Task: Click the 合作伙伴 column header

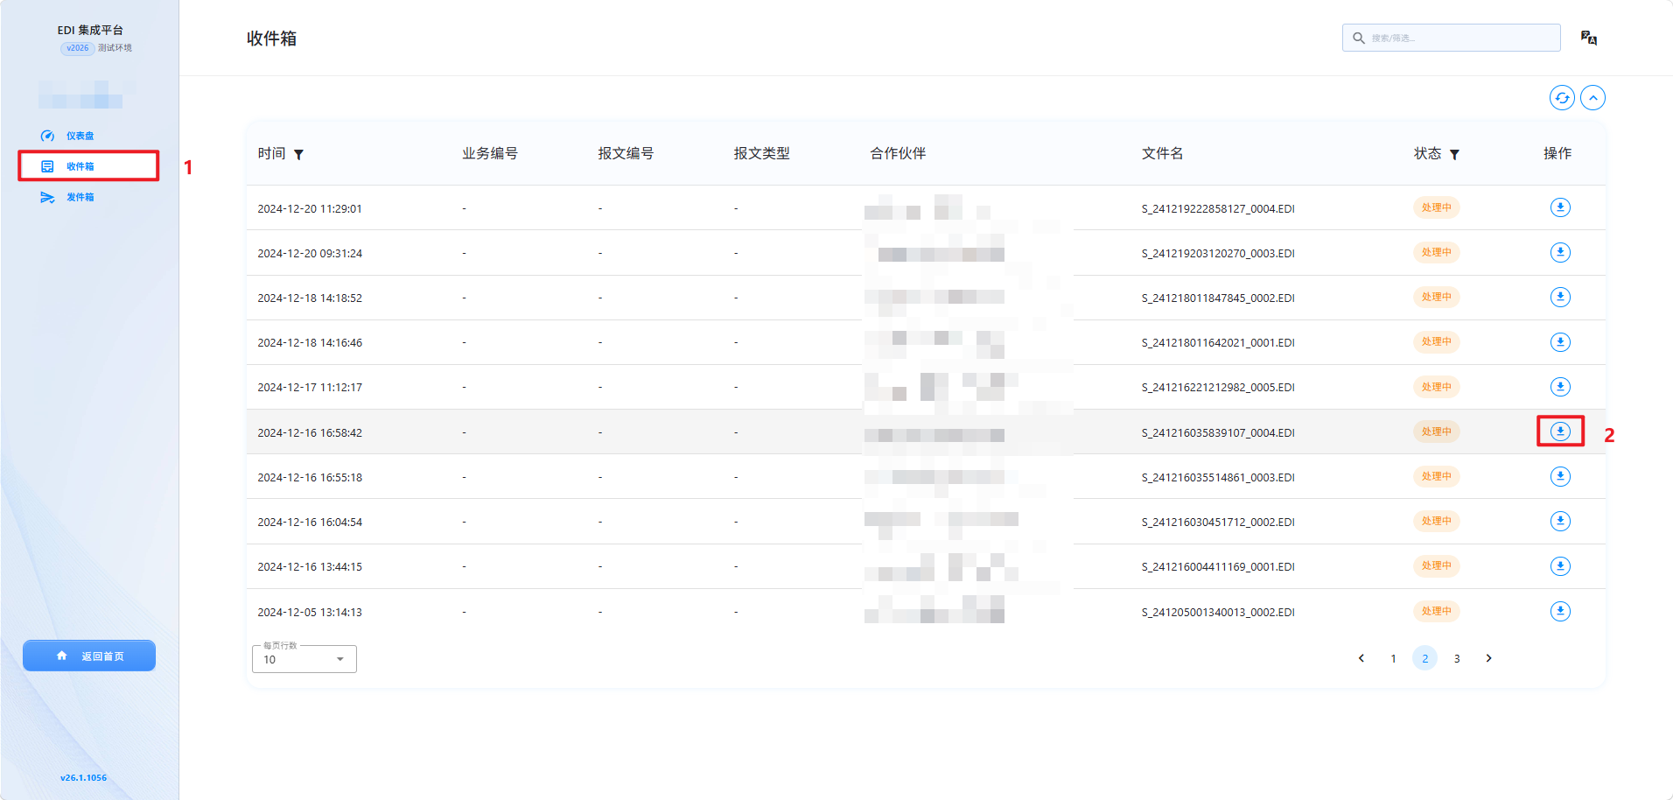Action: (x=898, y=153)
